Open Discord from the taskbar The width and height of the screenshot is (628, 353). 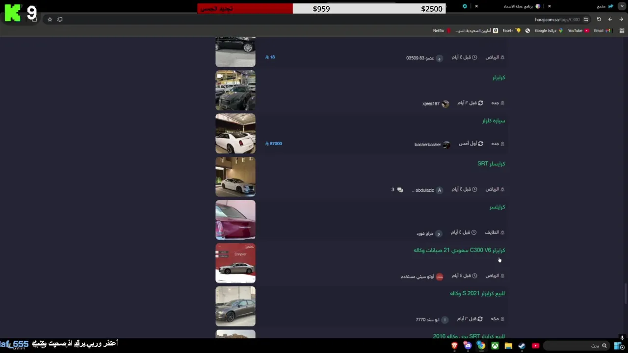[468, 346]
